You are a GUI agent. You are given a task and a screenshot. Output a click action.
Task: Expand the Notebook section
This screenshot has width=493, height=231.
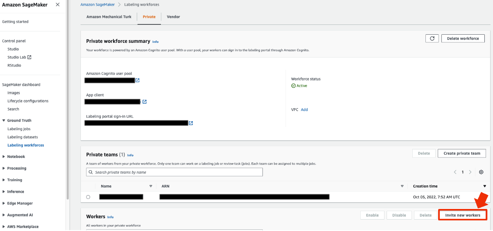(4, 157)
